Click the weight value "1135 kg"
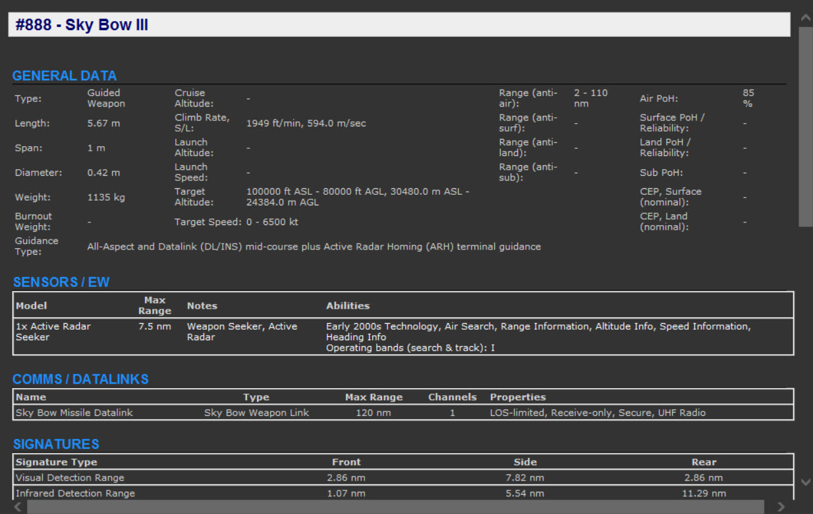This screenshot has width=813, height=514. click(x=106, y=197)
